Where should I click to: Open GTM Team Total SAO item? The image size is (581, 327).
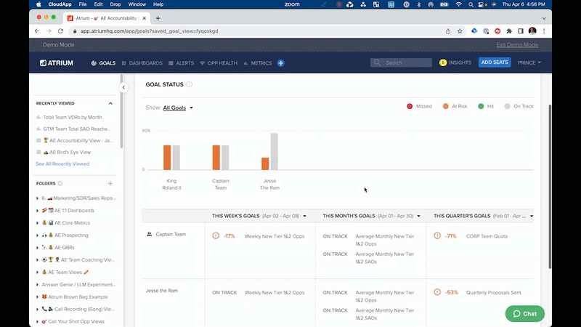(77, 129)
